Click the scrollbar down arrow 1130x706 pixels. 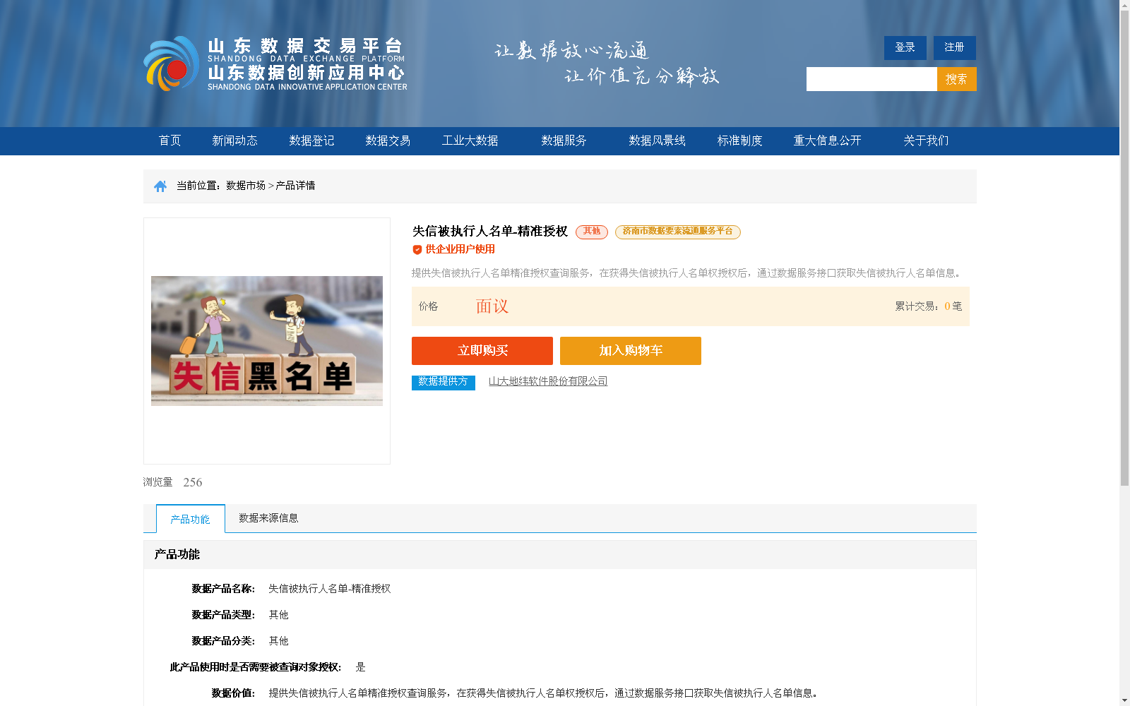(x=1124, y=701)
